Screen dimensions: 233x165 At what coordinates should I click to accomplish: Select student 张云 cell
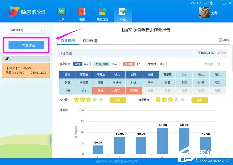[x=218, y=82]
